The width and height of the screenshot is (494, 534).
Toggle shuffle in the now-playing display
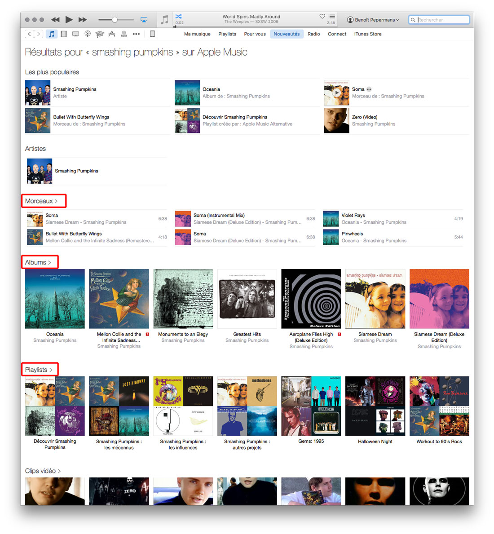click(x=178, y=16)
